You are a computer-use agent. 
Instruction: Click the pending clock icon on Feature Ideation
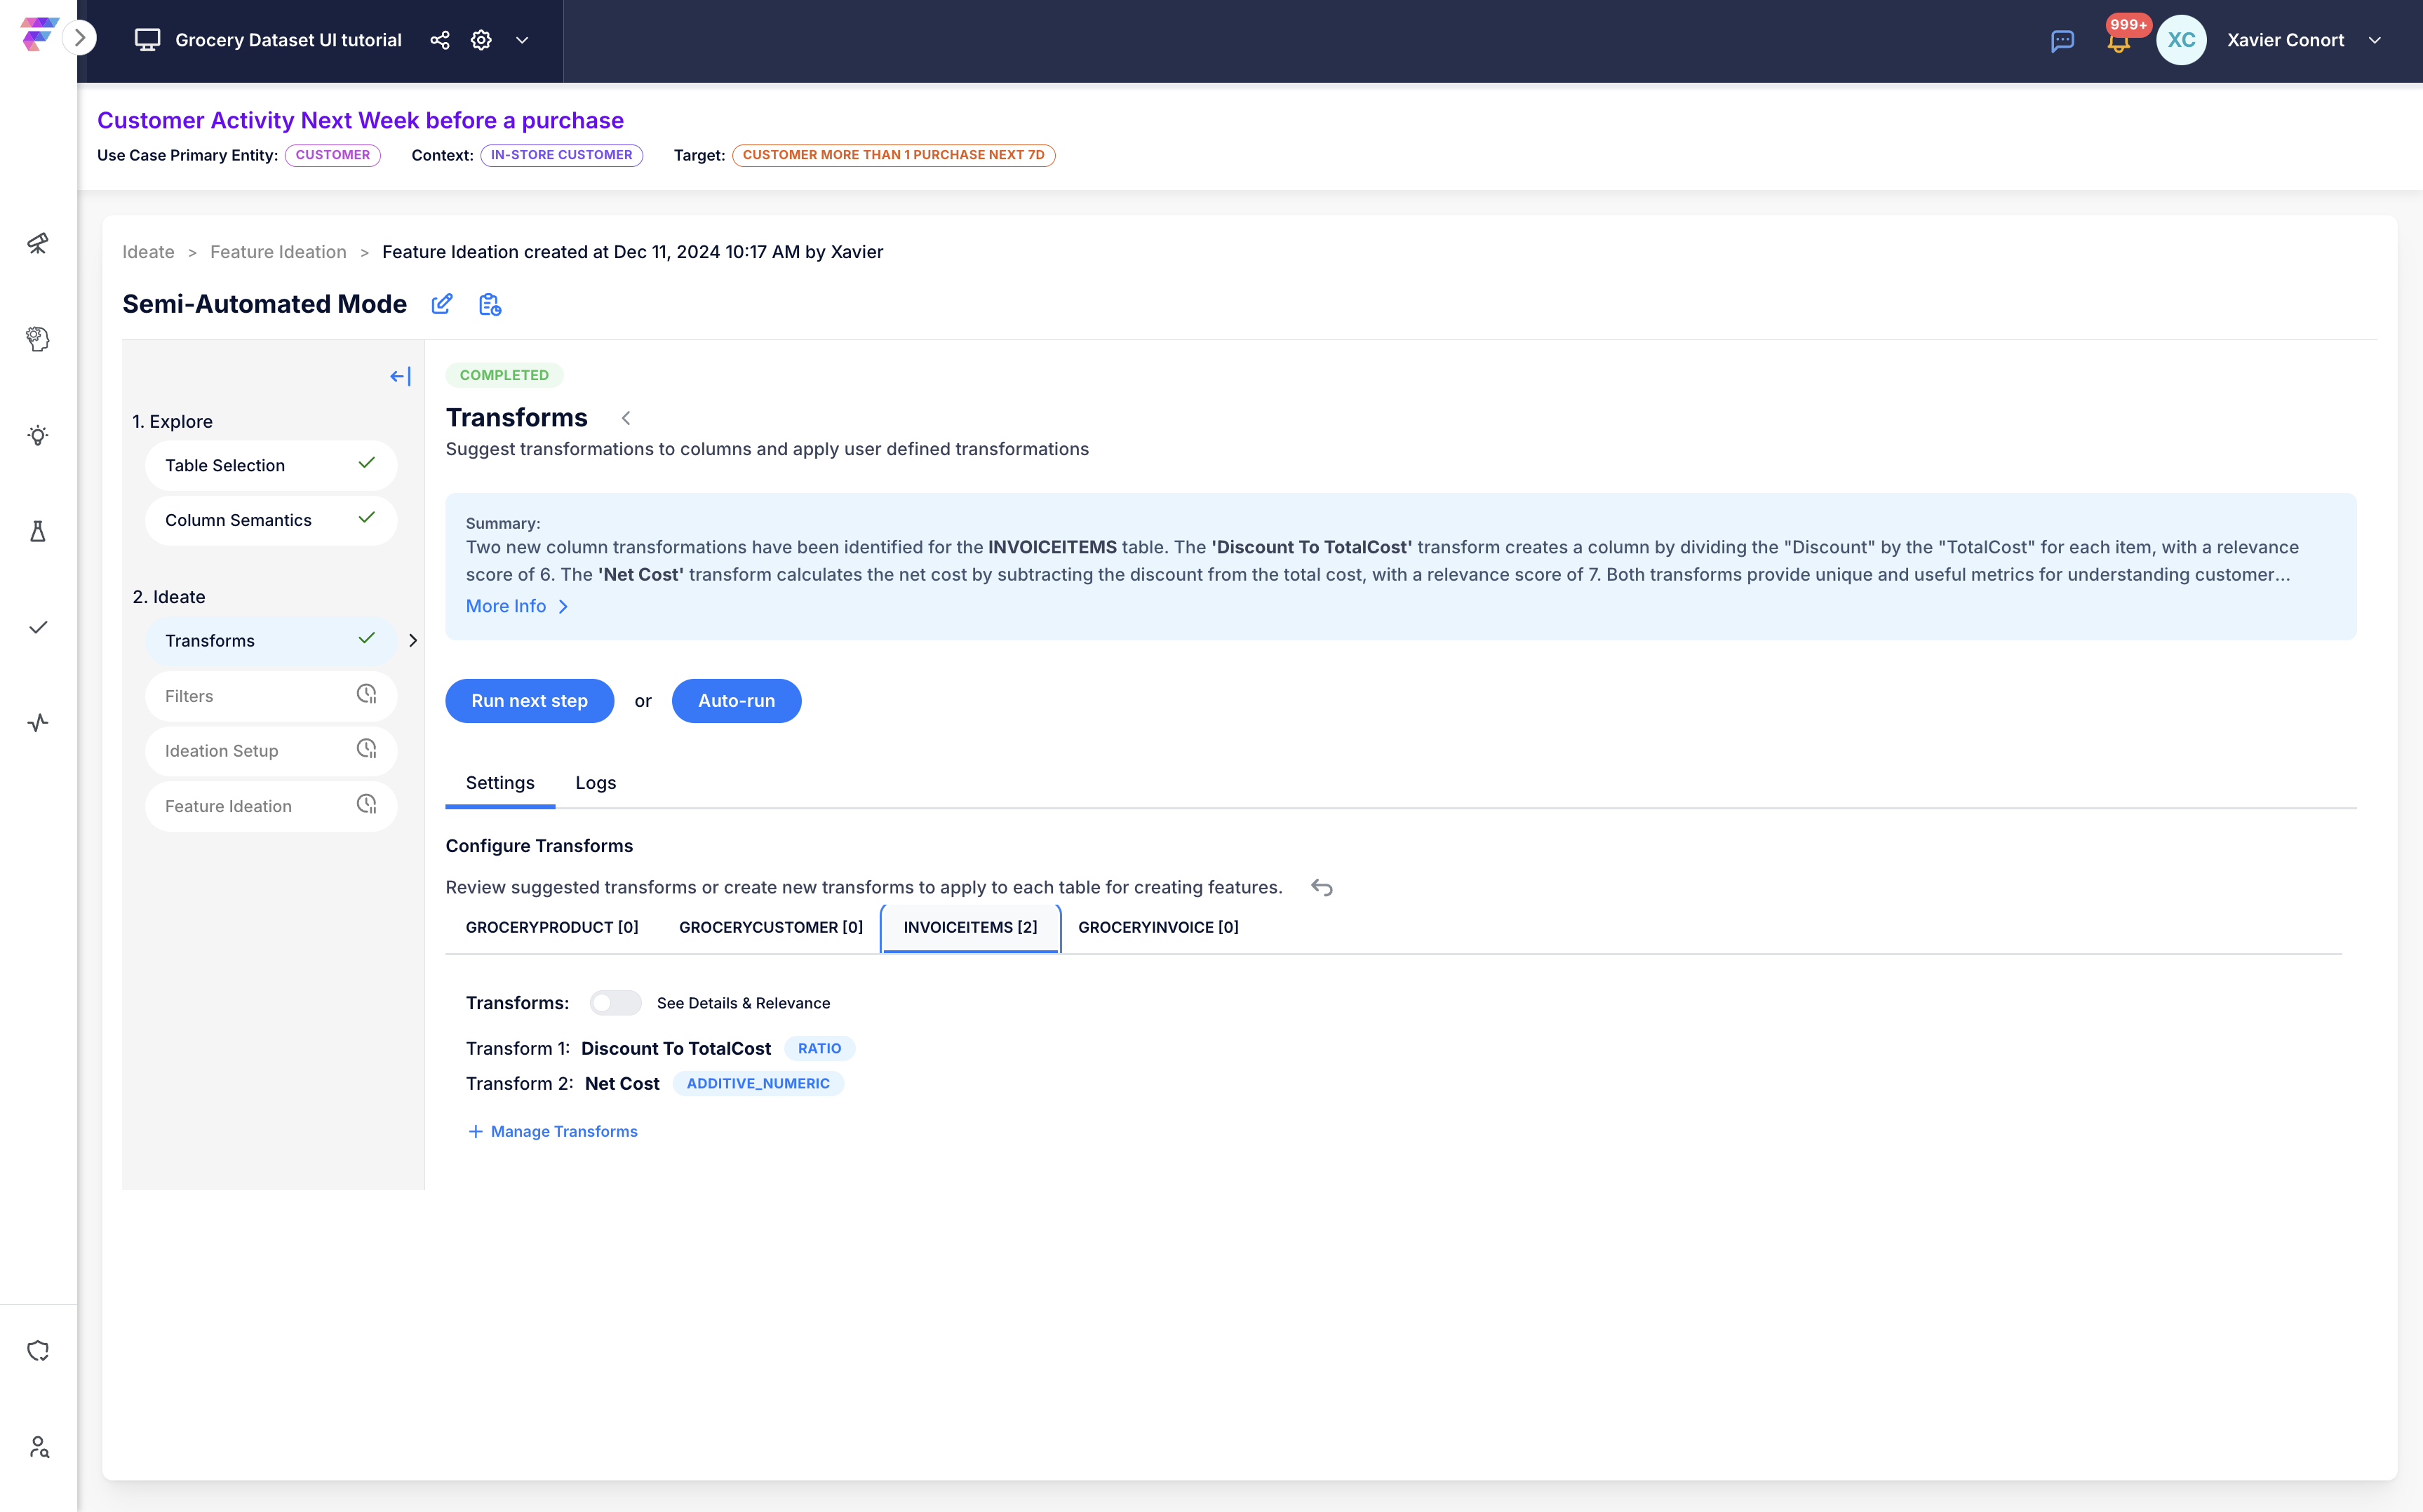coord(367,804)
